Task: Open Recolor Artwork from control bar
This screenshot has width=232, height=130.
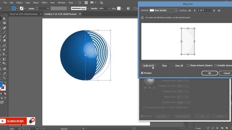Action: click(x=128, y=8)
